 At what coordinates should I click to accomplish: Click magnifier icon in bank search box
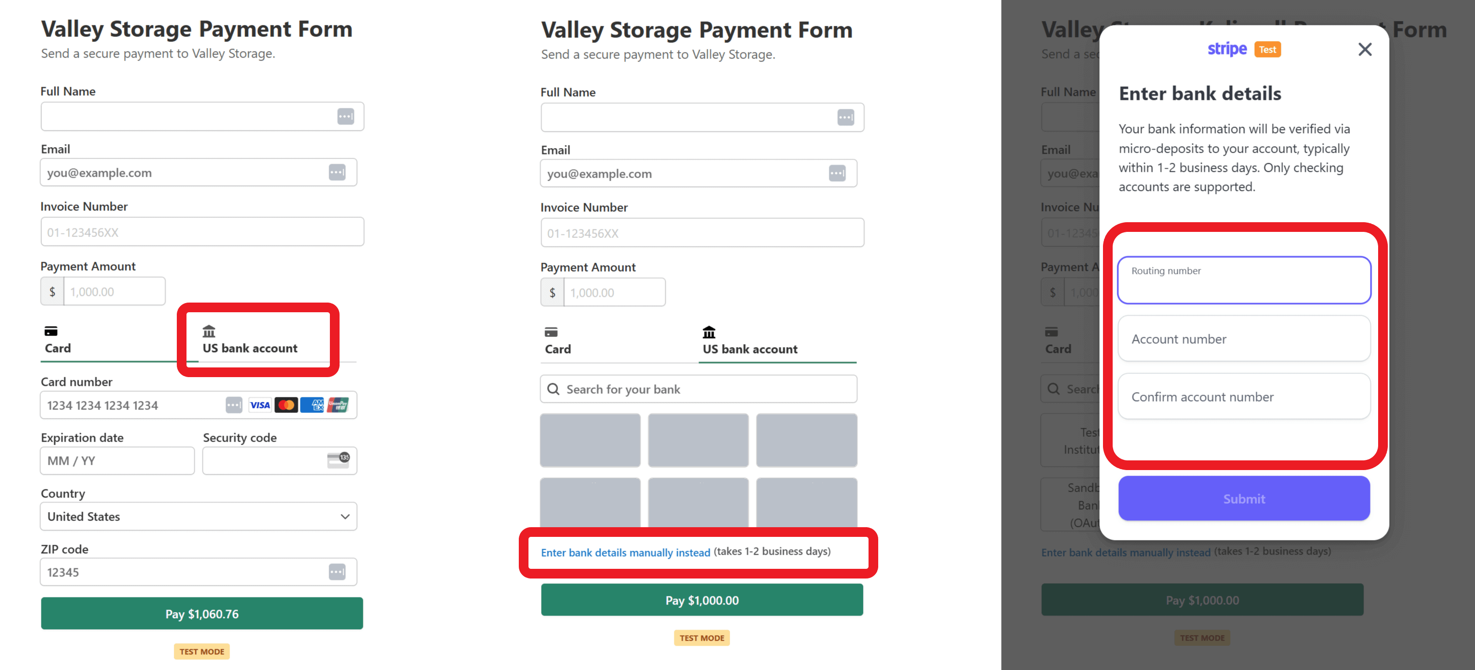tap(553, 389)
